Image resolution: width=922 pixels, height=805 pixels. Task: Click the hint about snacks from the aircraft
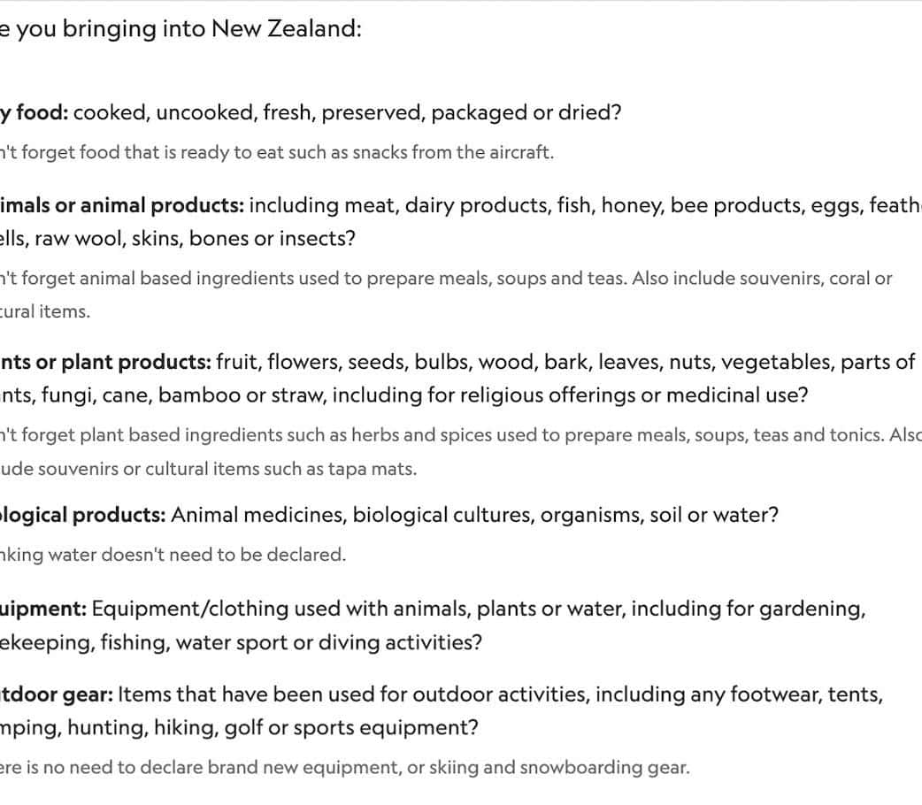point(276,152)
